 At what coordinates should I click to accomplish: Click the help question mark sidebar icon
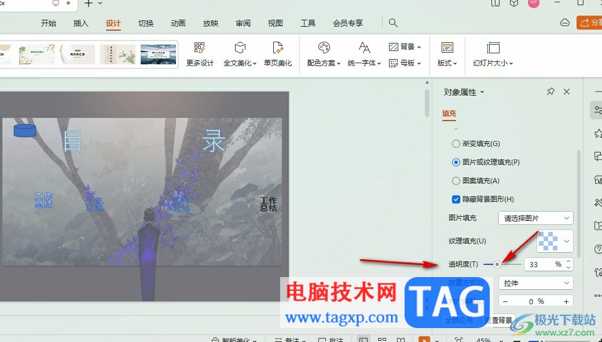coord(598,249)
